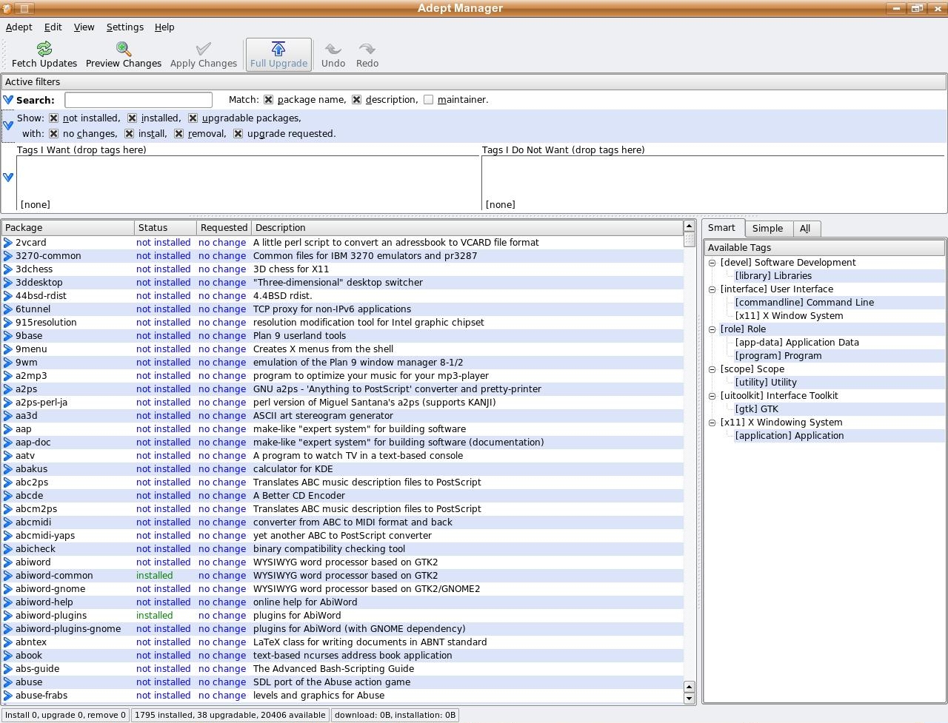Viewport: 948px width, 723px height.
Task: Open the Help menu
Action: tap(164, 27)
